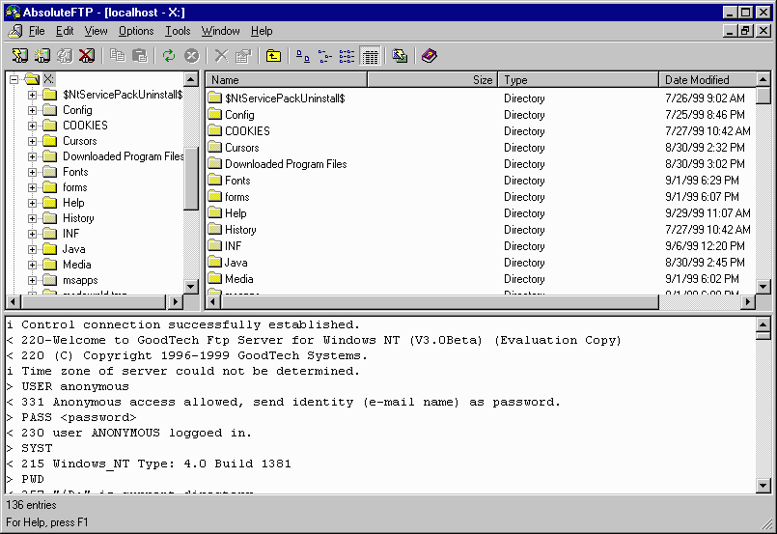Image resolution: width=777 pixels, height=534 pixels.
Task: Click the Stop transfer toolbar icon
Action: point(191,56)
